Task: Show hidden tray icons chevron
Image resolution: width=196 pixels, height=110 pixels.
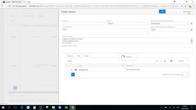Action: tap(161, 107)
